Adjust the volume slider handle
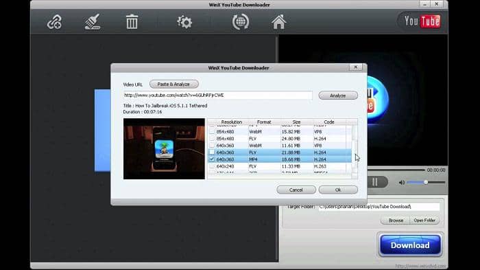 [426, 182]
